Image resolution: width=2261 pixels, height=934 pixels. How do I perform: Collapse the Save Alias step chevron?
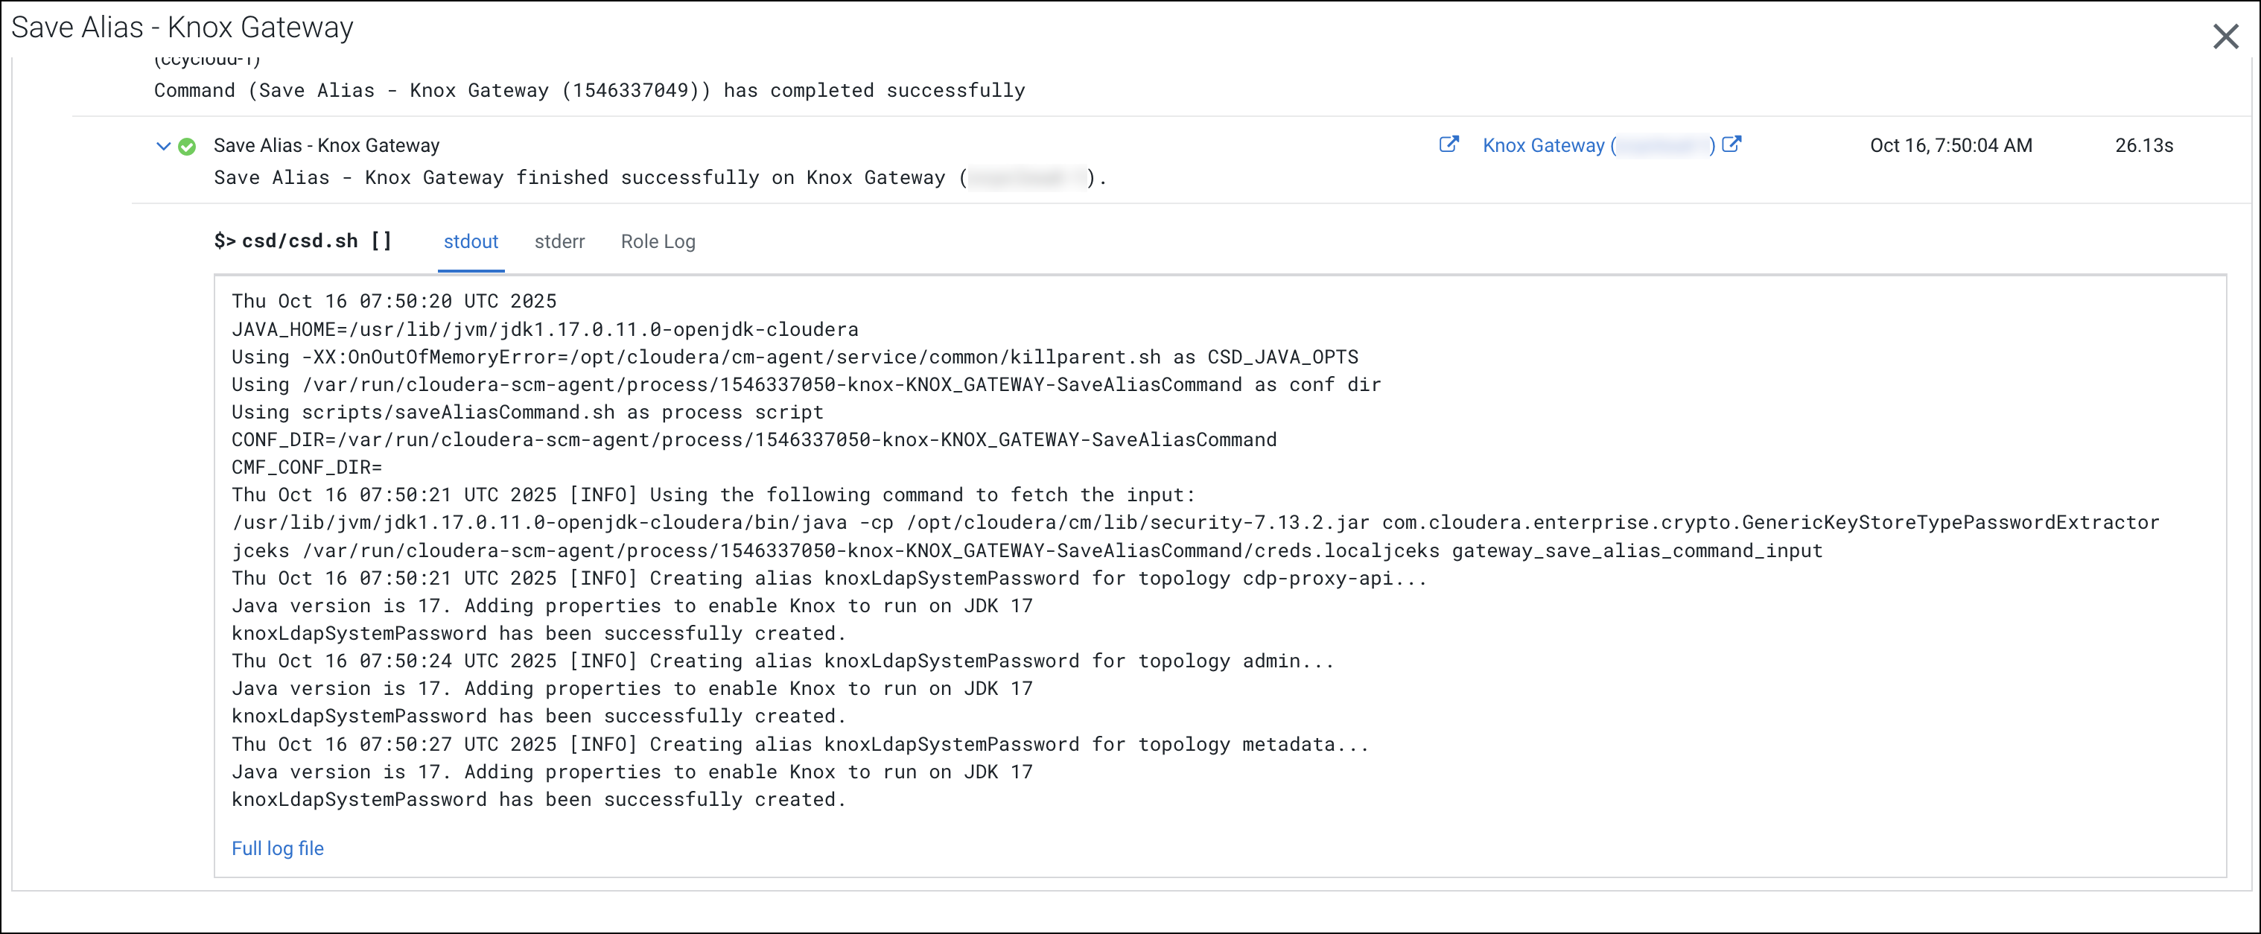tap(162, 146)
